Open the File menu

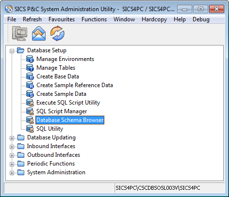tap(12, 19)
